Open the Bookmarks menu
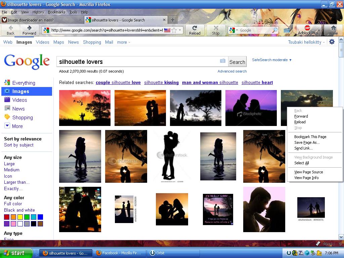 tap(56, 12)
